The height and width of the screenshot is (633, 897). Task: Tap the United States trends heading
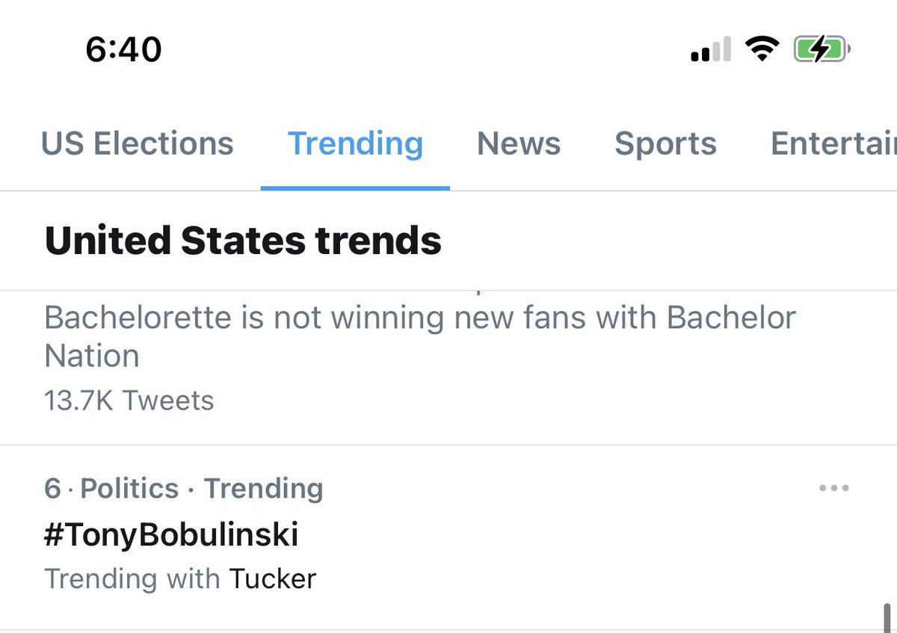[243, 241]
